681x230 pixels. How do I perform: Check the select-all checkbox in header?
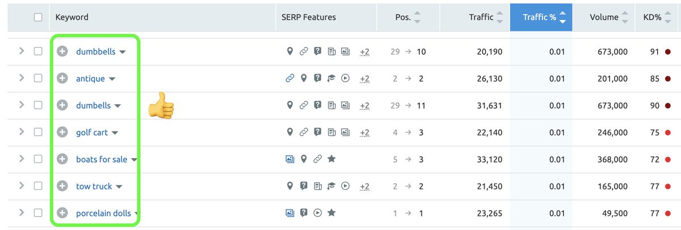click(38, 17)
